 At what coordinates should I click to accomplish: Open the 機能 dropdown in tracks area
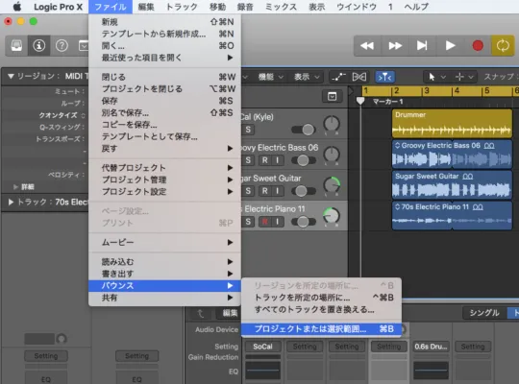coord(270,77)
